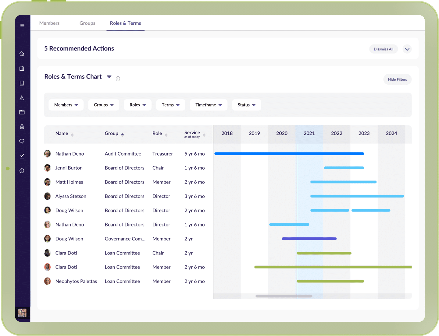
Task: Open the calendar icon in sidebar
Action: pos(22,68)
